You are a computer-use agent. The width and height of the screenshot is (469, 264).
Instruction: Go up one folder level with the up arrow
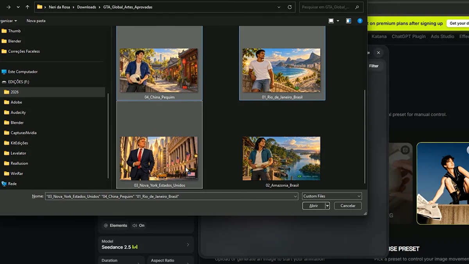(27, 7)
